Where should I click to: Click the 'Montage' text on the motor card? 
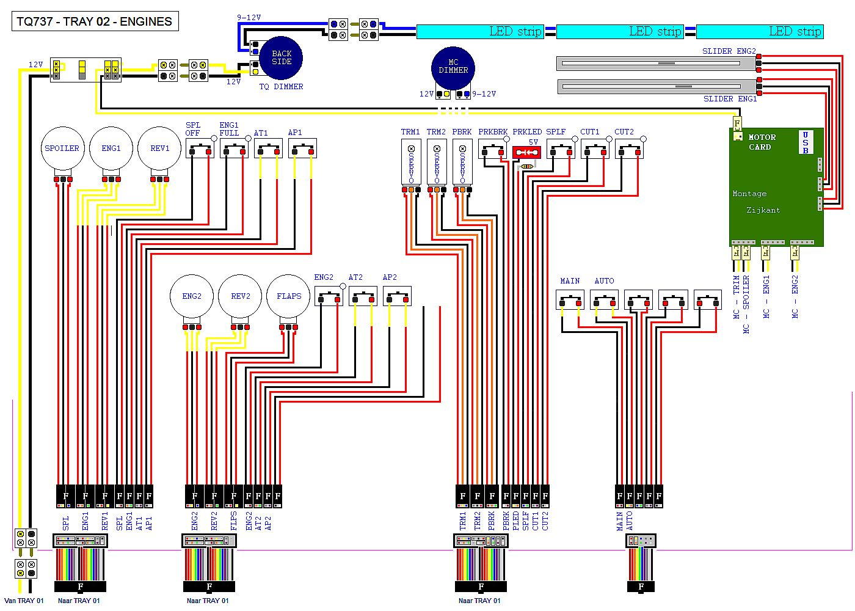749,194
